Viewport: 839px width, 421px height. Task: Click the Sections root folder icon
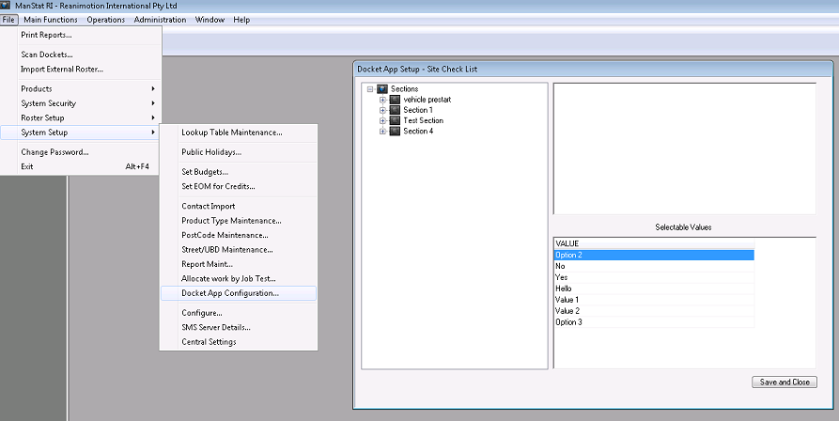382,88
